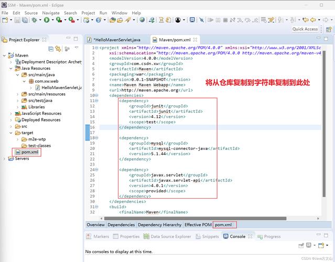Toggle fold marker at line 24 dependency
Screen dimensions: 335x262
coord(96,170)
